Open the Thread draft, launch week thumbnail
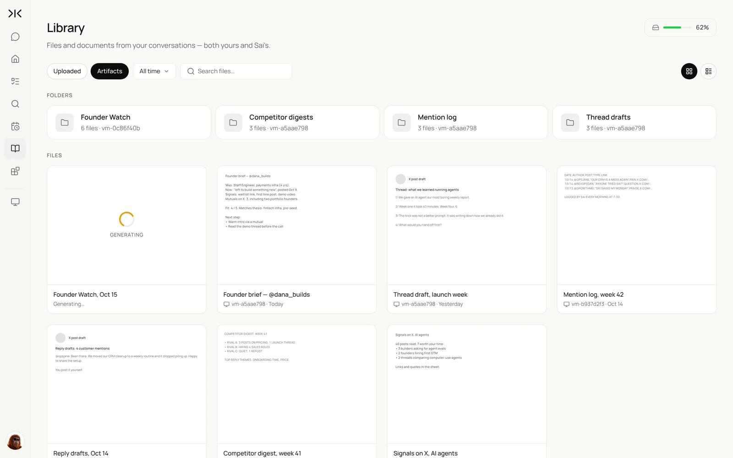The width and height of the screenshot is (733, 458). coord(467,225)
